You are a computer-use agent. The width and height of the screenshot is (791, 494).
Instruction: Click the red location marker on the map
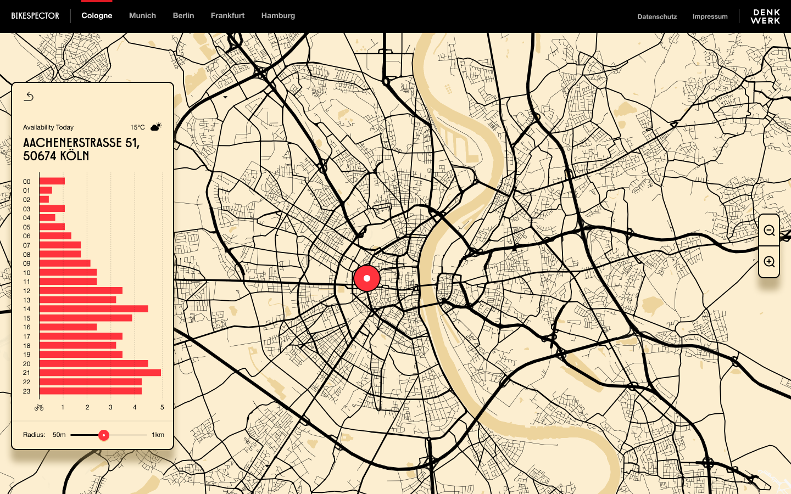coord(367,278)
